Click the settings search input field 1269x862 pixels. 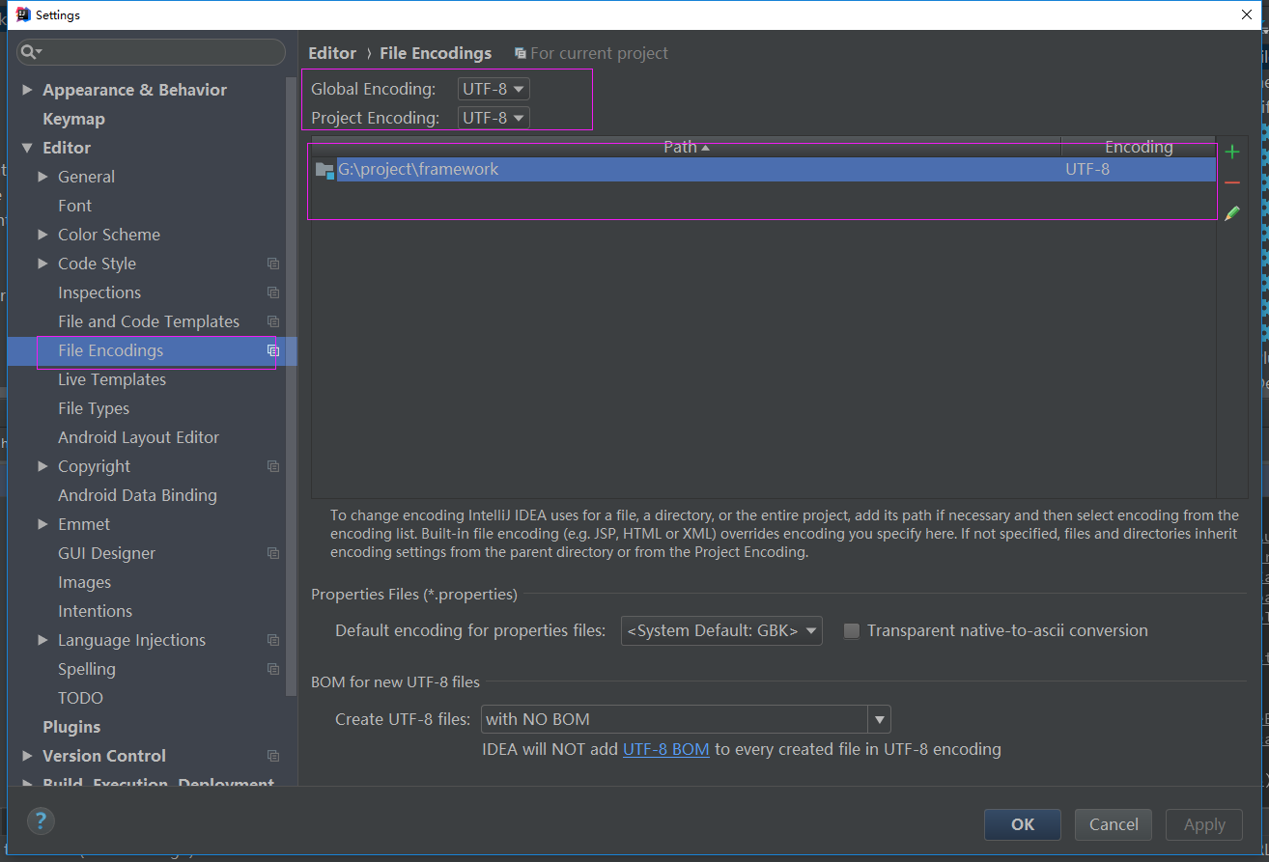(x=152, y=52)
